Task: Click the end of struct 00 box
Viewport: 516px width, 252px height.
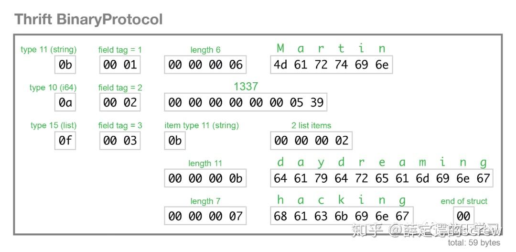Action: pos(463,216)
